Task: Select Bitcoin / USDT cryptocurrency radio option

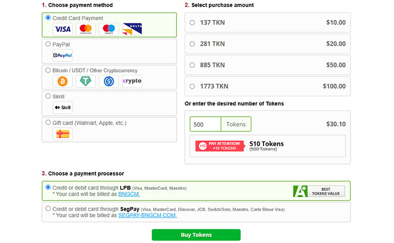Action: pos(48,70)
